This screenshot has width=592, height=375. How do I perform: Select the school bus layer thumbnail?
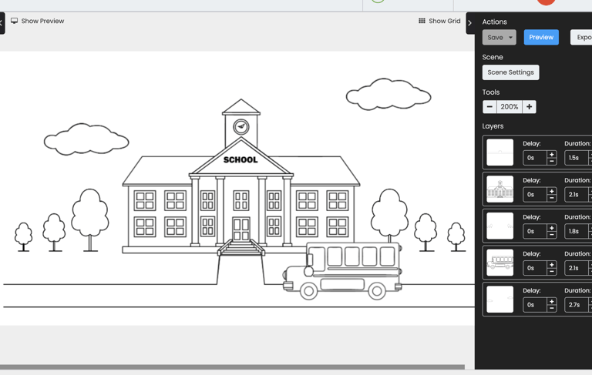pyautogui.click(x=499, y=263)
